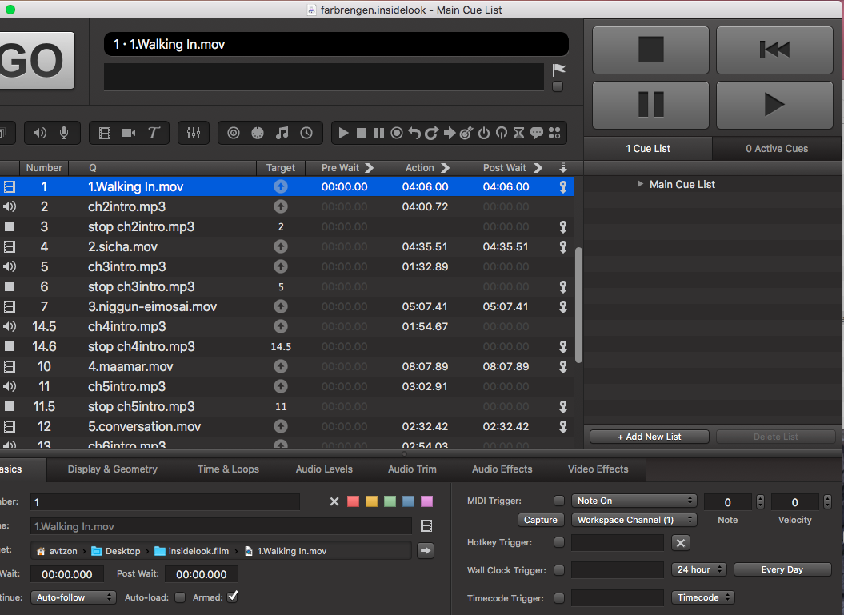This screenshot has width=844, height=615.
Task: Click the filmstrip icon next to cue name field
Action: point(426,525)
